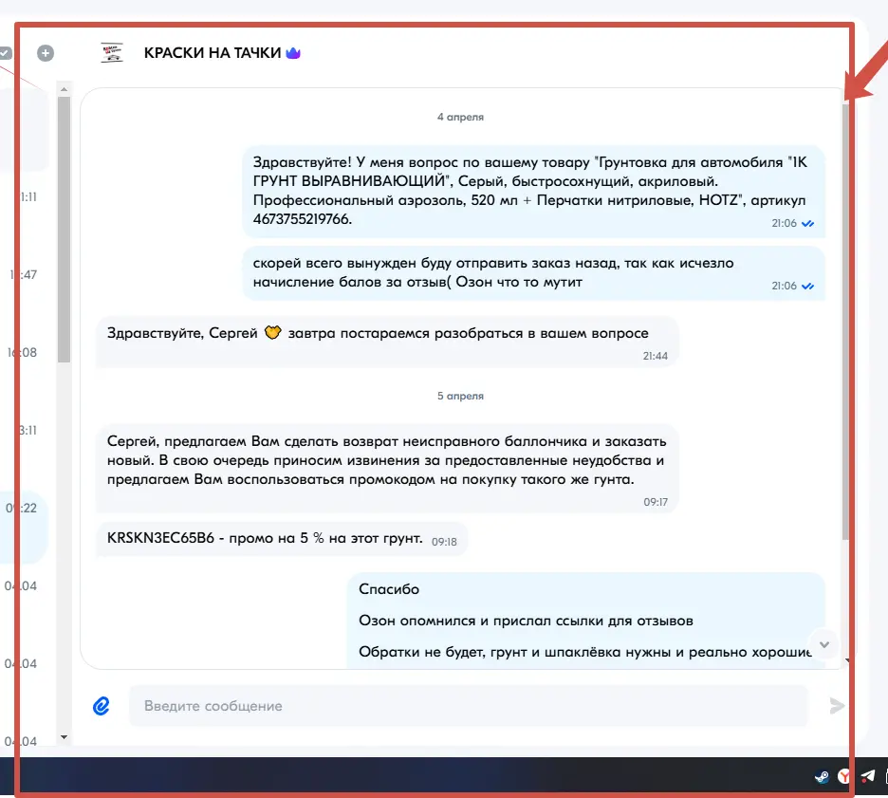Screen dimensions: 888x798
Task: Click the Здравствуйте, Сергей reply message
Action: [x=387, y=342]
